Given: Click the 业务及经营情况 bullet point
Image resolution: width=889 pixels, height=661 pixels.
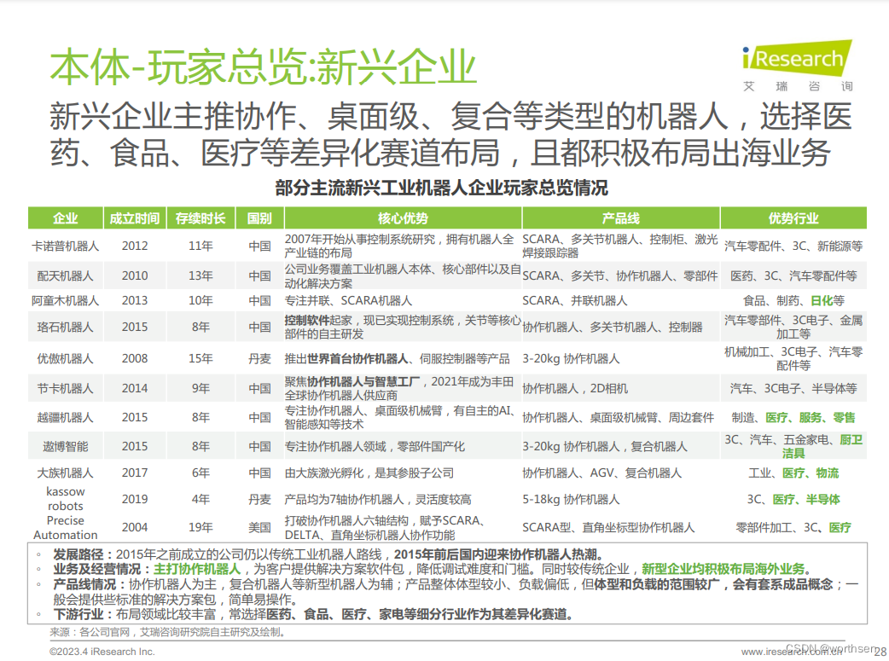Looking at the screenshot, I should pos(433,569).
